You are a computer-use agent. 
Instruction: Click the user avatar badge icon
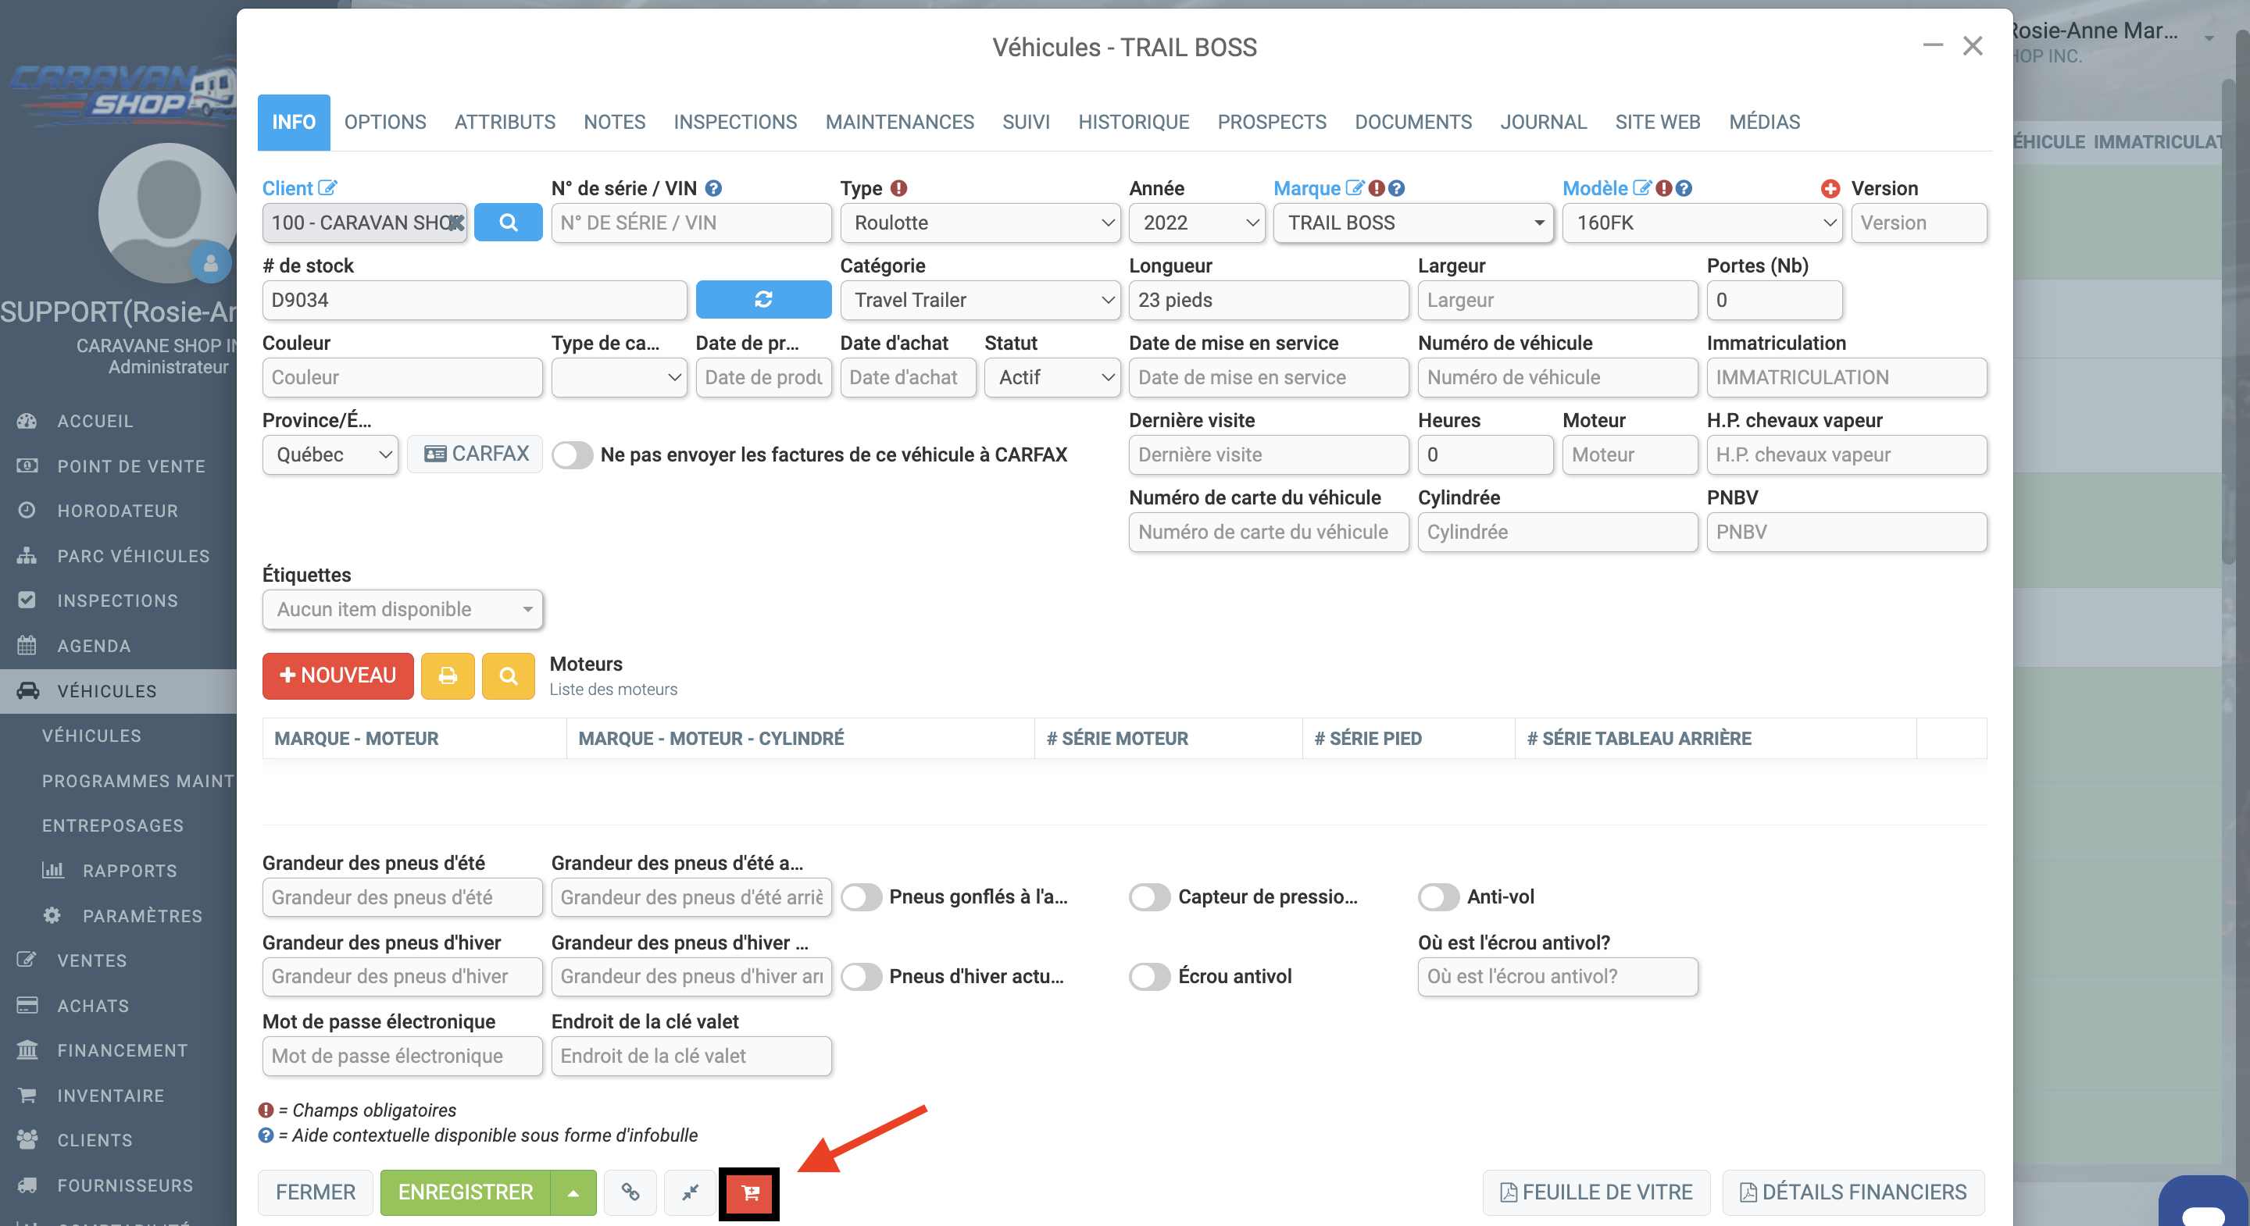point(210,262)
